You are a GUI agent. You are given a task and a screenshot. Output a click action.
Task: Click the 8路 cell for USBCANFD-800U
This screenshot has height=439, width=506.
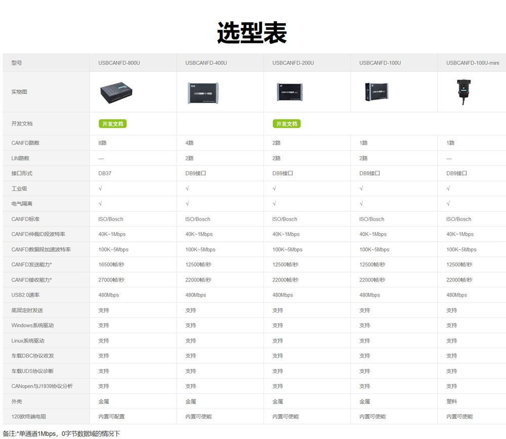click(102, 143)
